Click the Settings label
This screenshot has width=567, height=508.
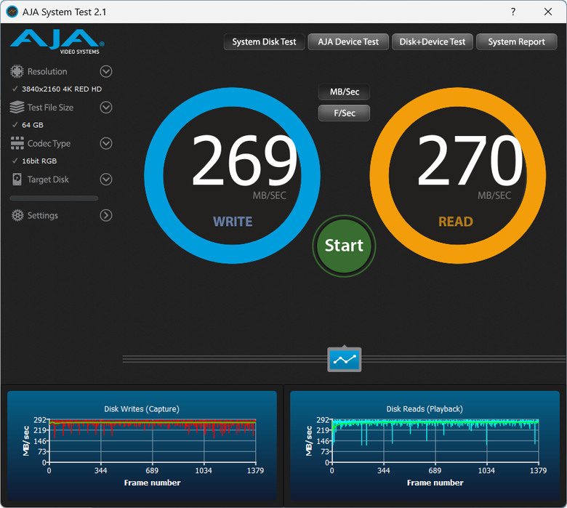click(43, 216)
